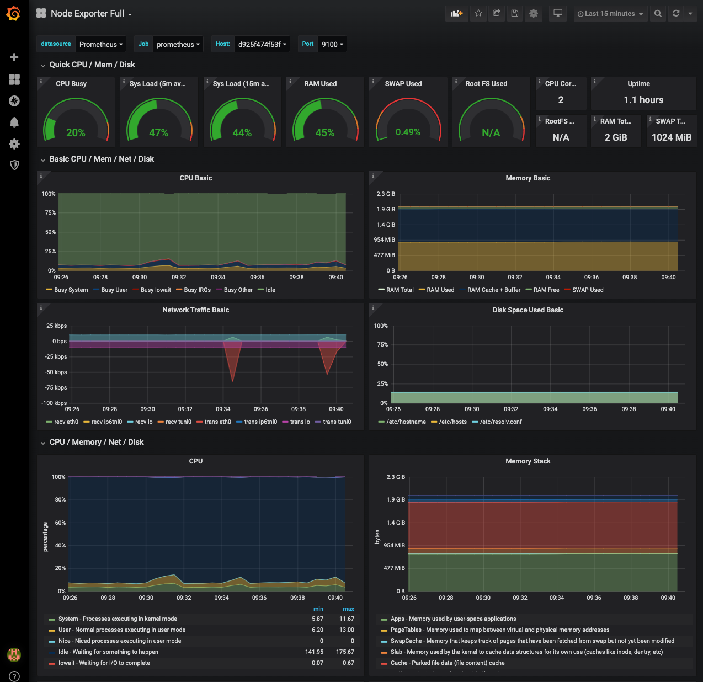703x682 pixels.
Task: Open the datasource Prometheus dropdown
Action: [x=101, y=44]
